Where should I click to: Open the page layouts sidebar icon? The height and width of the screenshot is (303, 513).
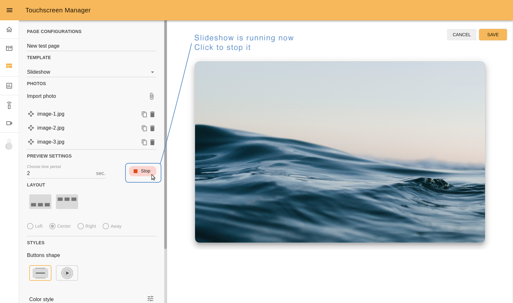pos(9,66)
